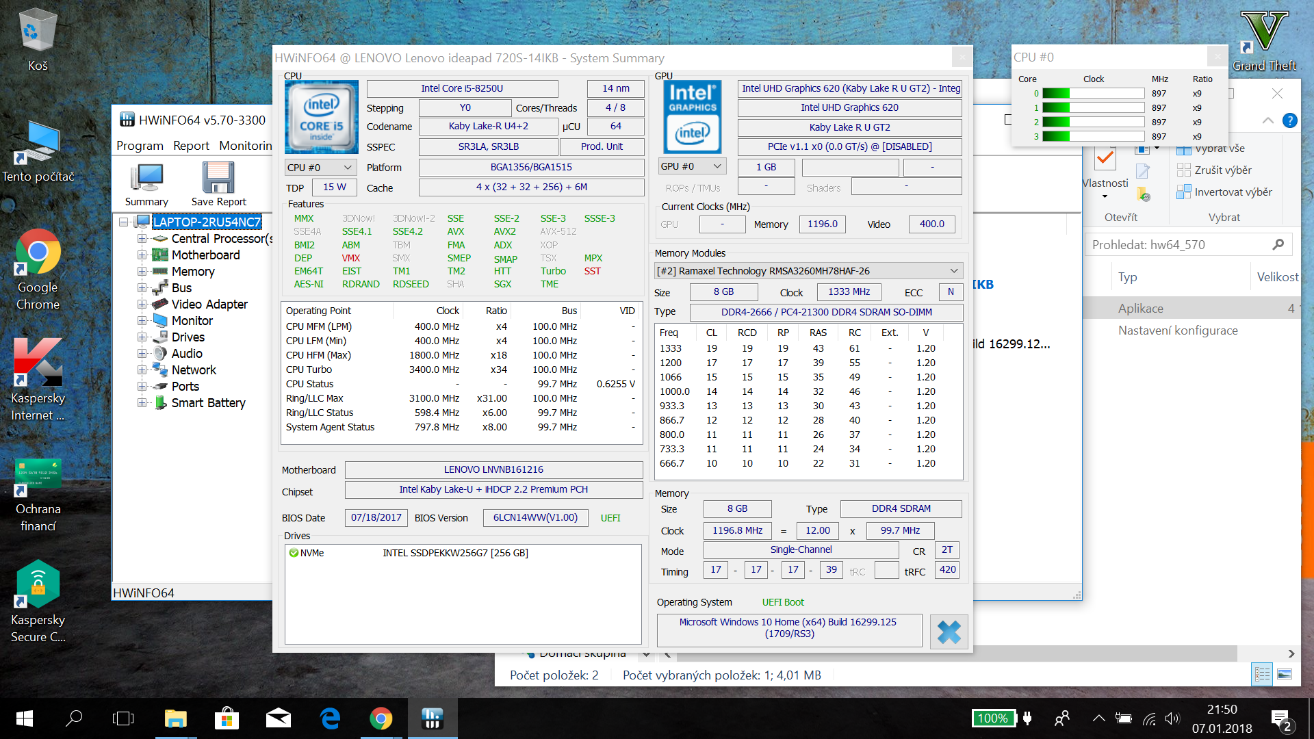
Task: Open the CPU #0 selector dropdown
Action: [x=320, y=168]
